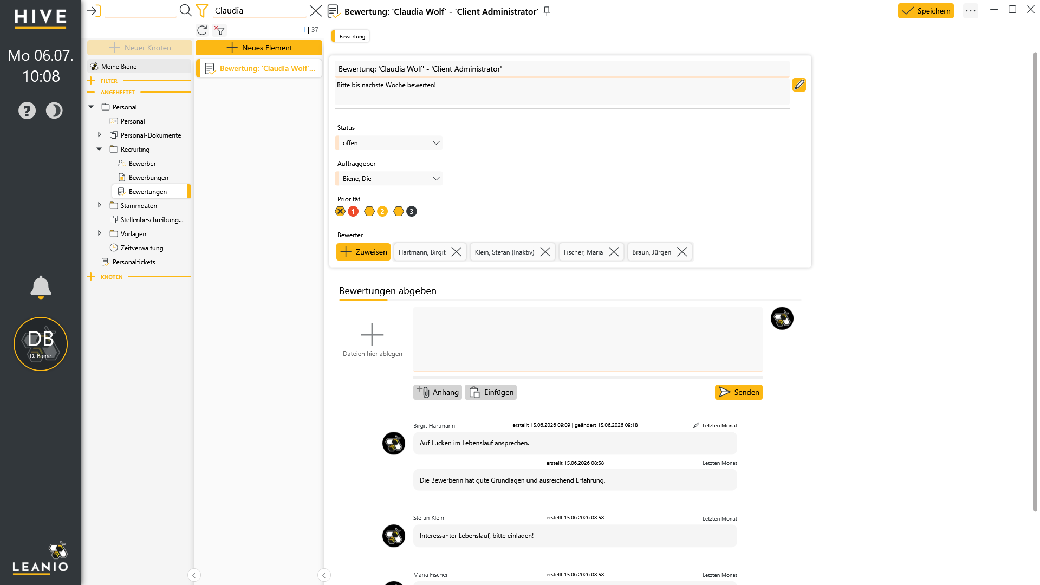Image resolution: width=1040 pixels, height=585 pixels.
Task: Open Zeitverwaltung tree item
Action: (142, 248)
